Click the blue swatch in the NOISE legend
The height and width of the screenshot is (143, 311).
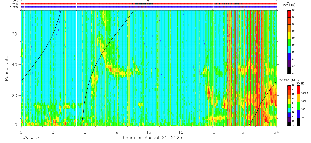pyautogui.click(x=298, y=114)
